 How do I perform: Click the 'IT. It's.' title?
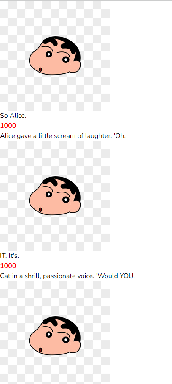pyautogui.click(x=10, y=256)
